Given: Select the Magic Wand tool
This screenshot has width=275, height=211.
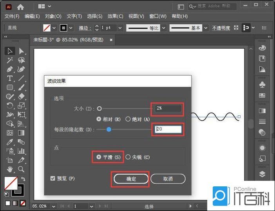Looking at the screenshot, I should pos(10,60).
